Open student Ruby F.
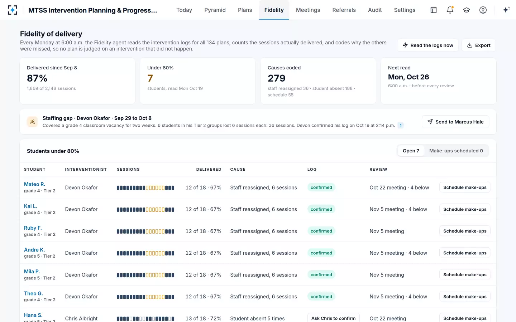516x322 pixels. [x=33, y=228]
